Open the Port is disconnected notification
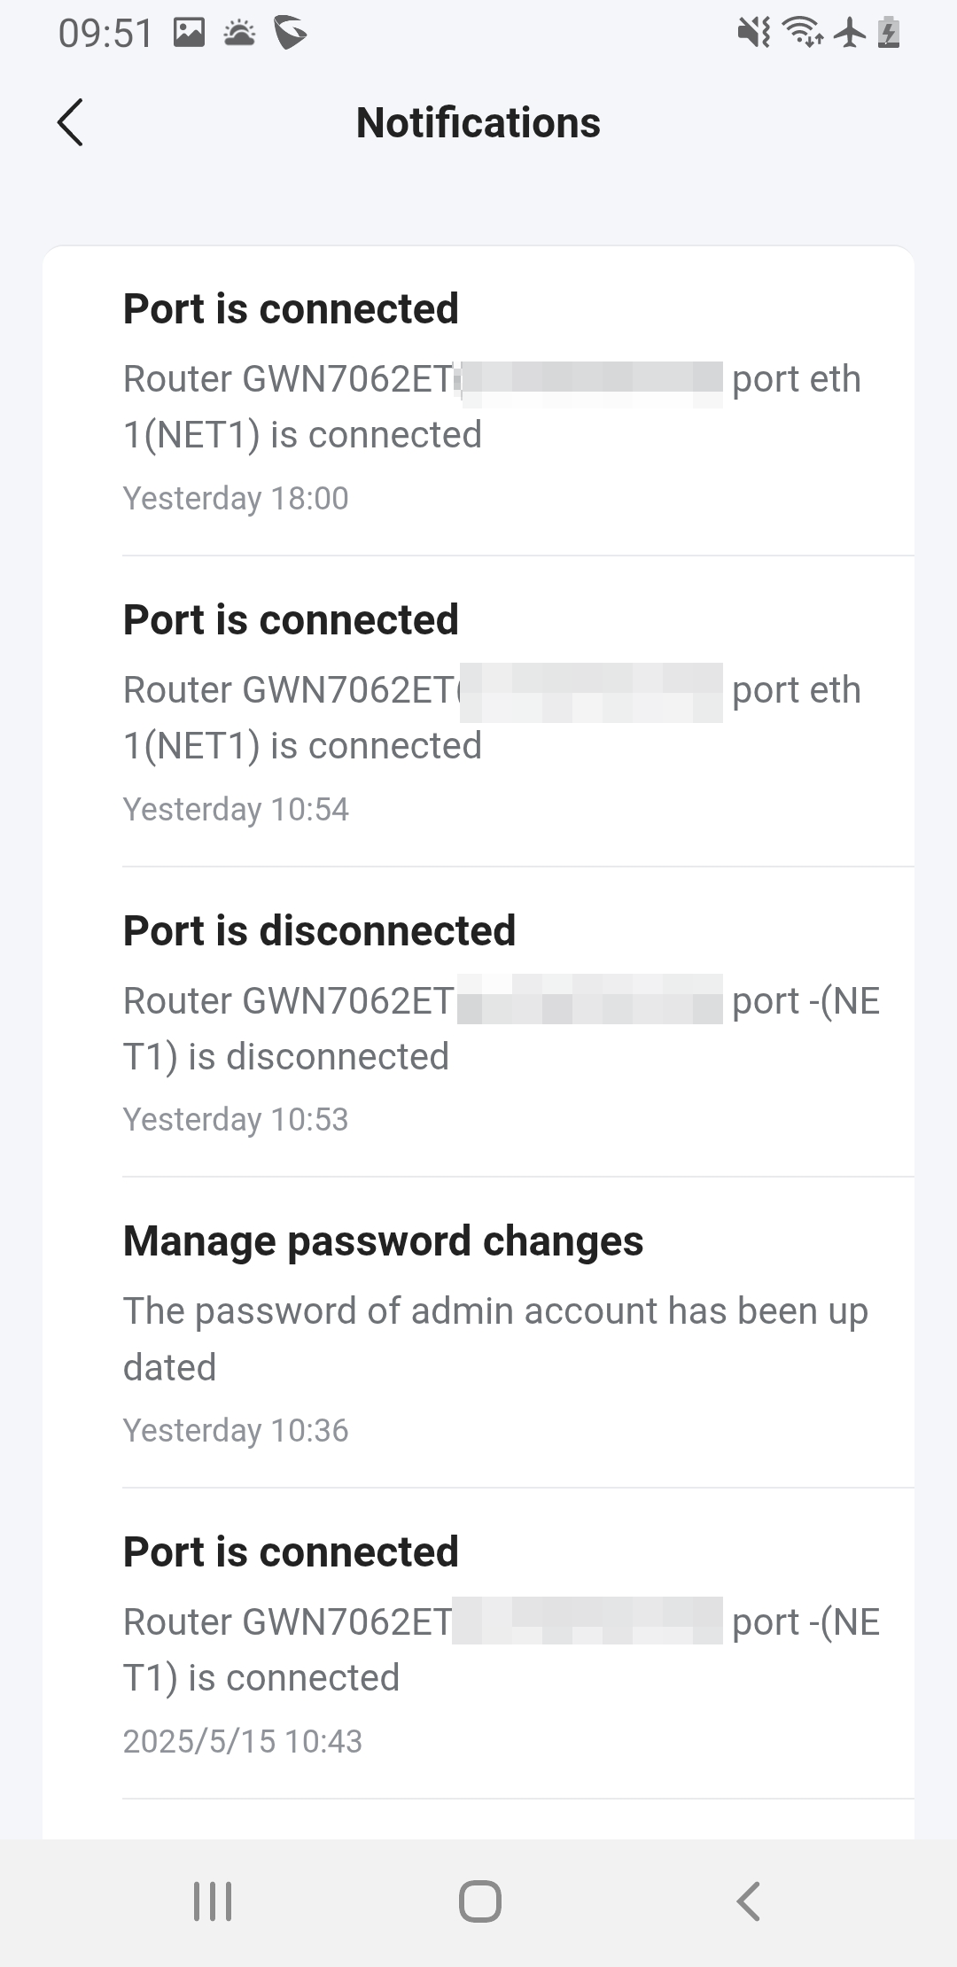Screen dimensions: 957x1967 [x=478, y=1022]
